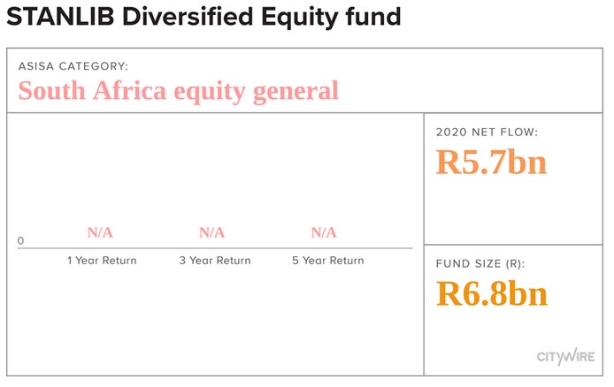Click the R5.7bn net flow value

click(491, 163)
